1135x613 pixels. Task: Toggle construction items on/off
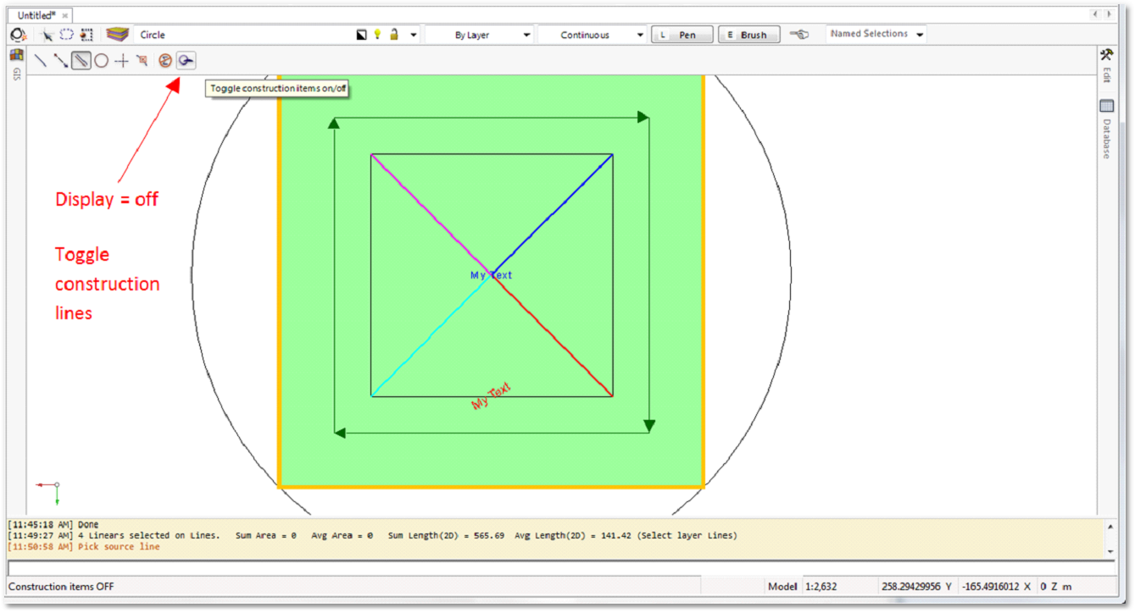[x=186, y=60]
